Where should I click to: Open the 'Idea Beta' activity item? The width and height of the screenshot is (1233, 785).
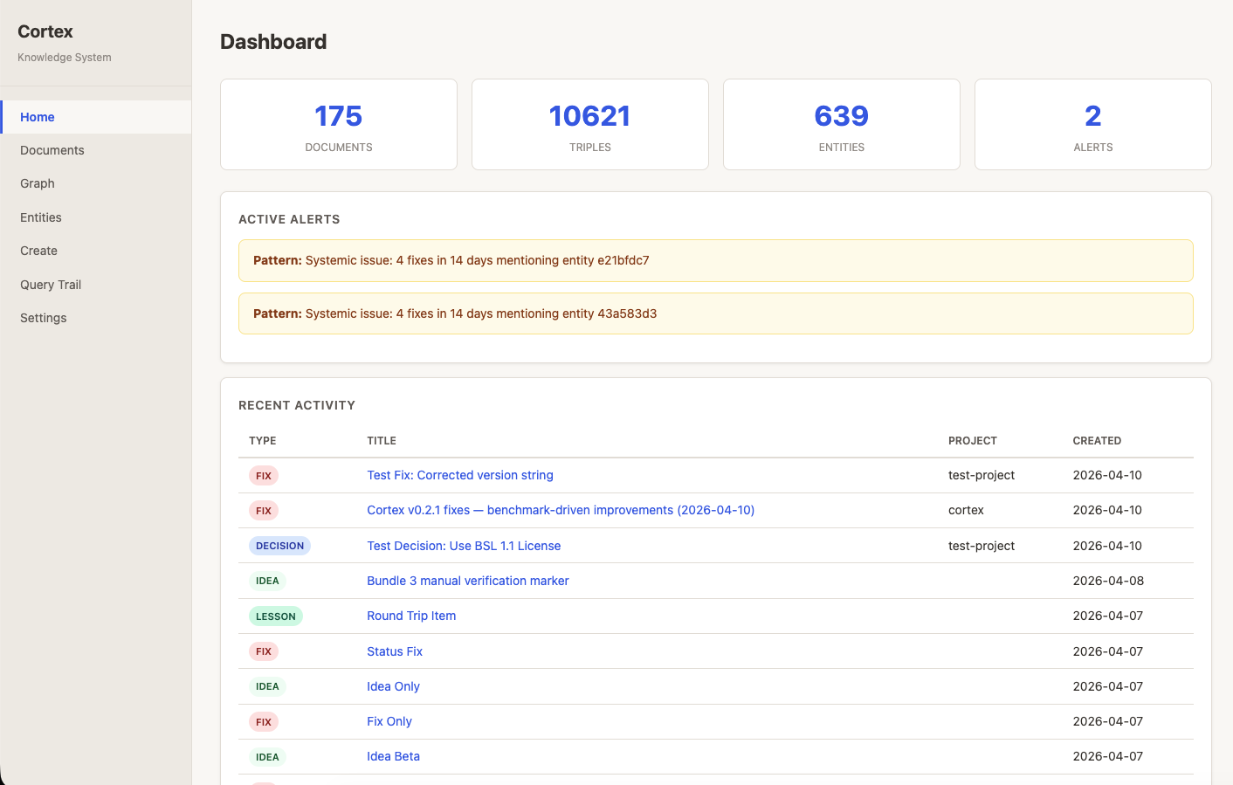coord(393,756)
